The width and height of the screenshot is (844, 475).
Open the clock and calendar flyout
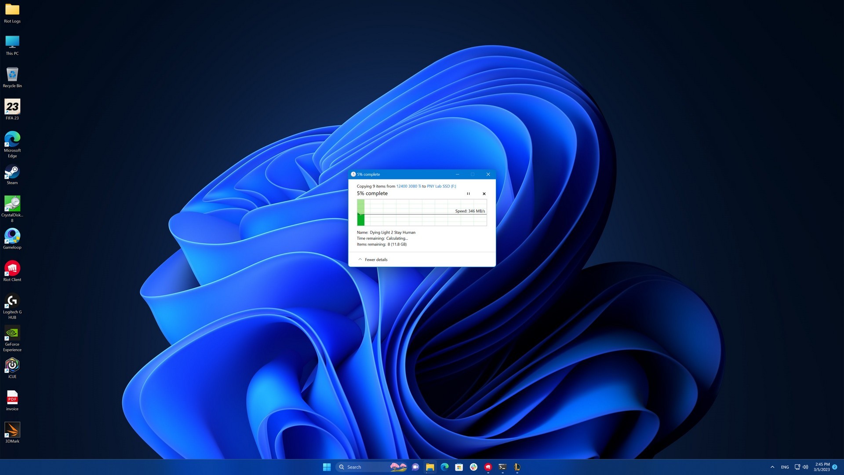[x=822, y=467]
